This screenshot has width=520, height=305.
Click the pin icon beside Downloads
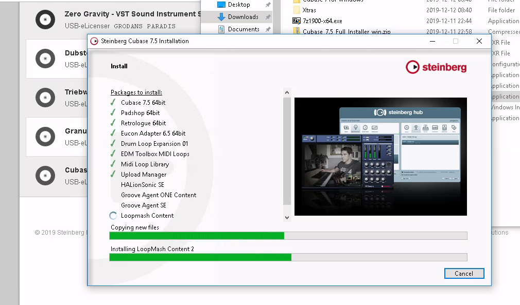click(x=268, y=17)
